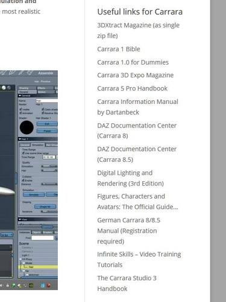Follow the Carrara 1.0 for Dummies link

[133, 62]
